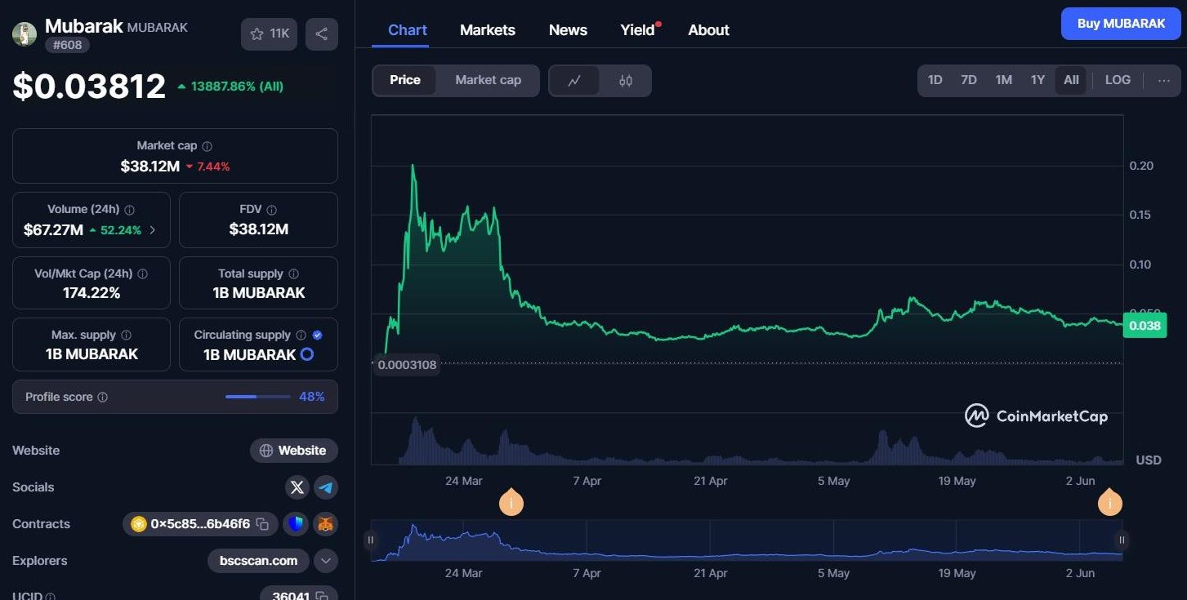Click the right range slider handle
Image resolution: width=1187 pixels, height=600 pixels.
tap(1122, 540)
